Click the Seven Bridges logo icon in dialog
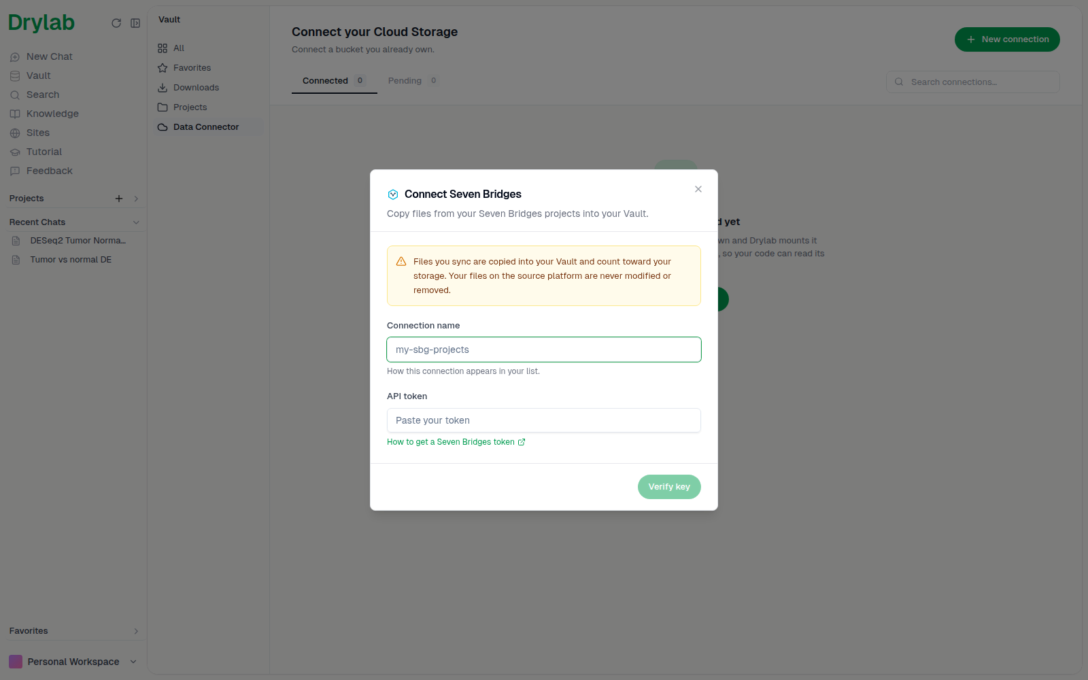 tap(393, 194)
